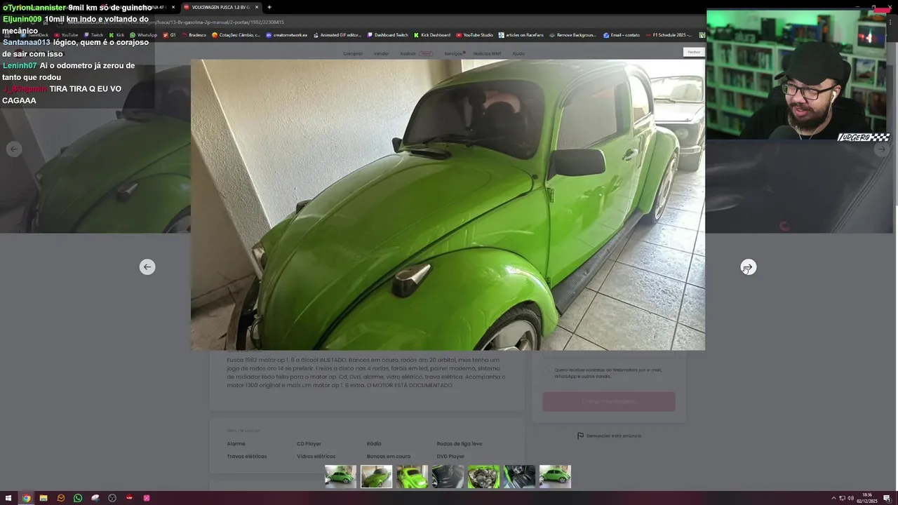898x505 pixels.
Task: Close the photo gallery with the Fechar button
Action: click(694, 52)
